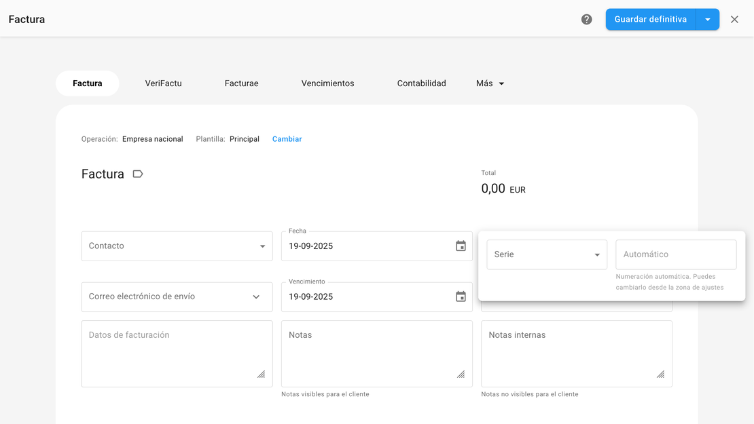754x424 pixels.
Task: Click the help question mark icon
Action: click(587, 20)
